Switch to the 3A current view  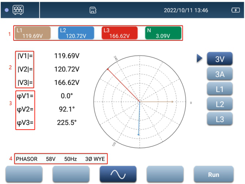tap(219, 75)
